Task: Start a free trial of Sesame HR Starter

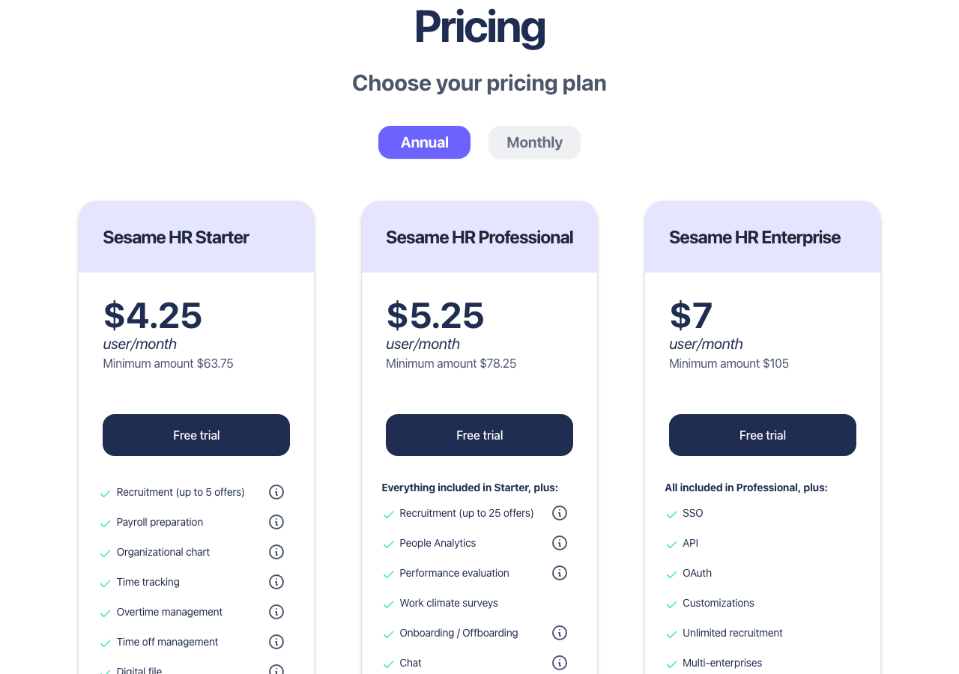Action: pyautogui.click(x=196, y=435)
